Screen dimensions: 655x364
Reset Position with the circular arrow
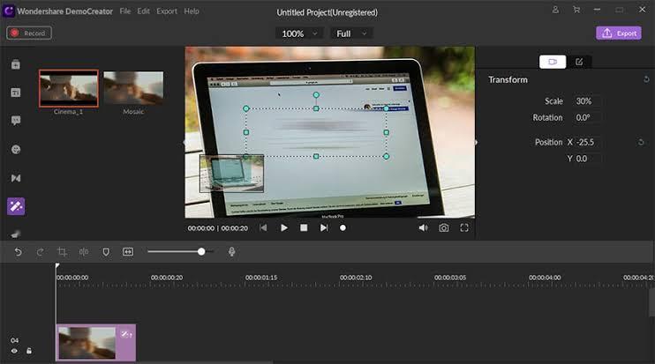pos(641,142)
